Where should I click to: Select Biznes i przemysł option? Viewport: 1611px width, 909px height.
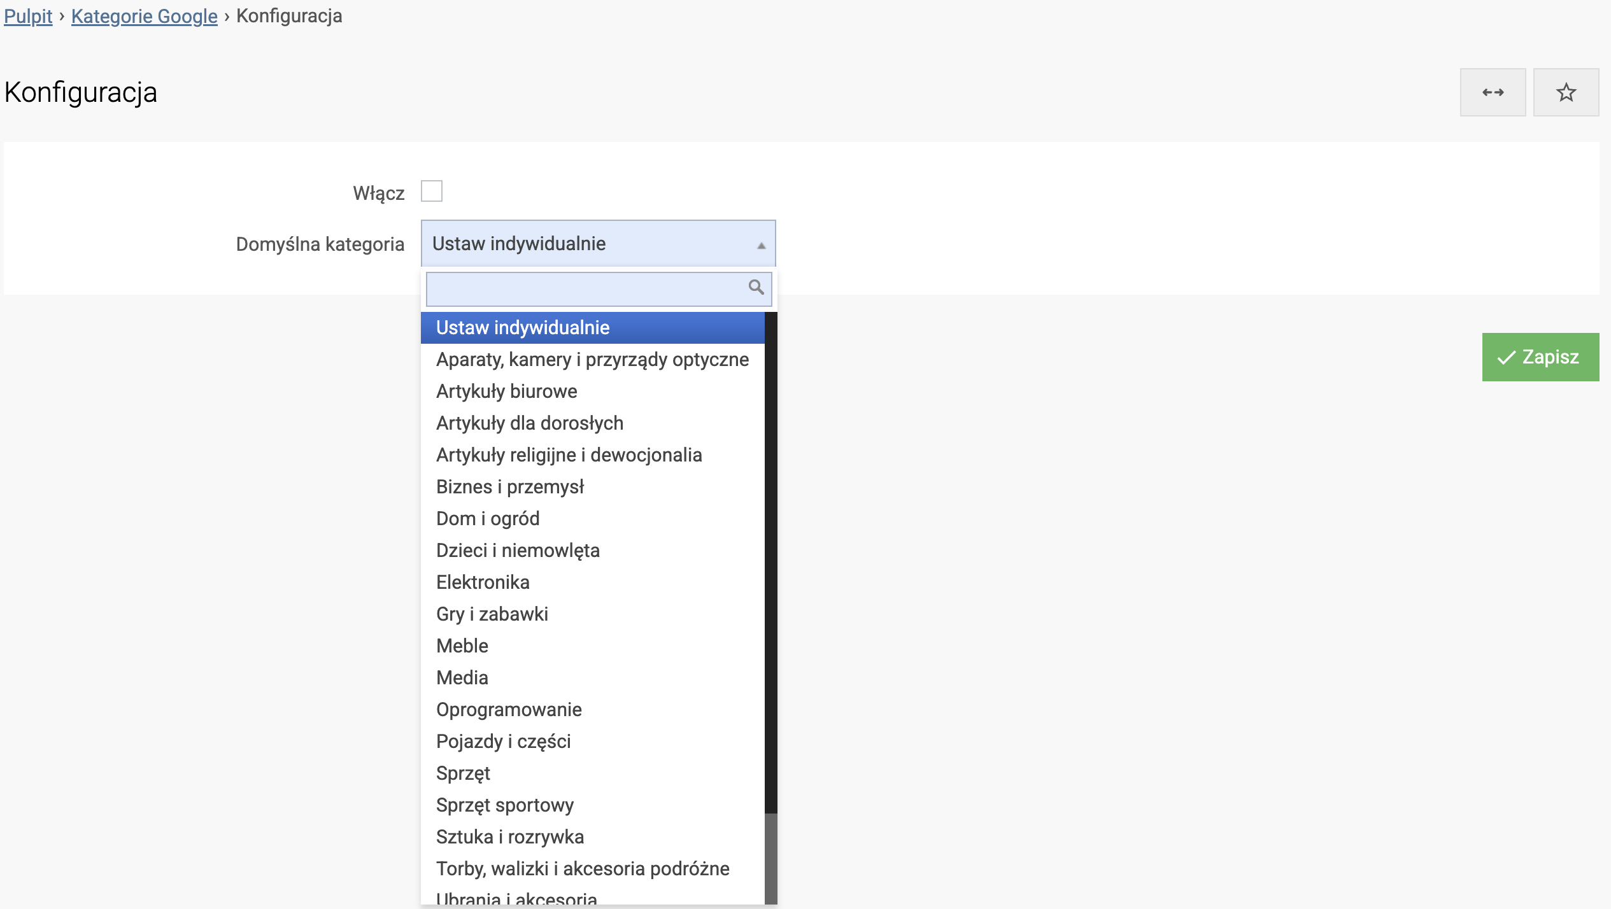(x=509, y=487)
